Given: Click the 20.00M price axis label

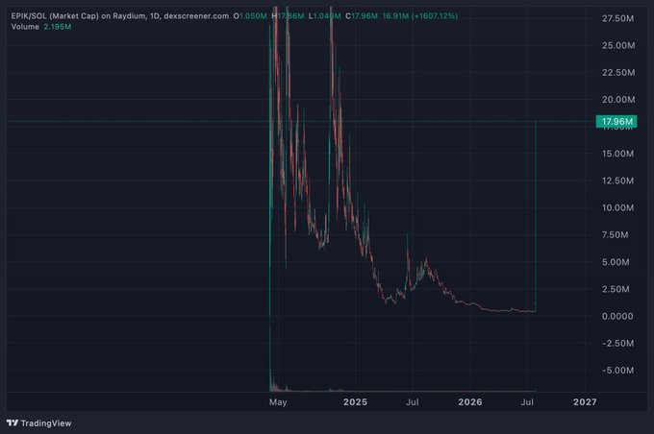Looking at the screenshot, I should click(x=618, y=100).
